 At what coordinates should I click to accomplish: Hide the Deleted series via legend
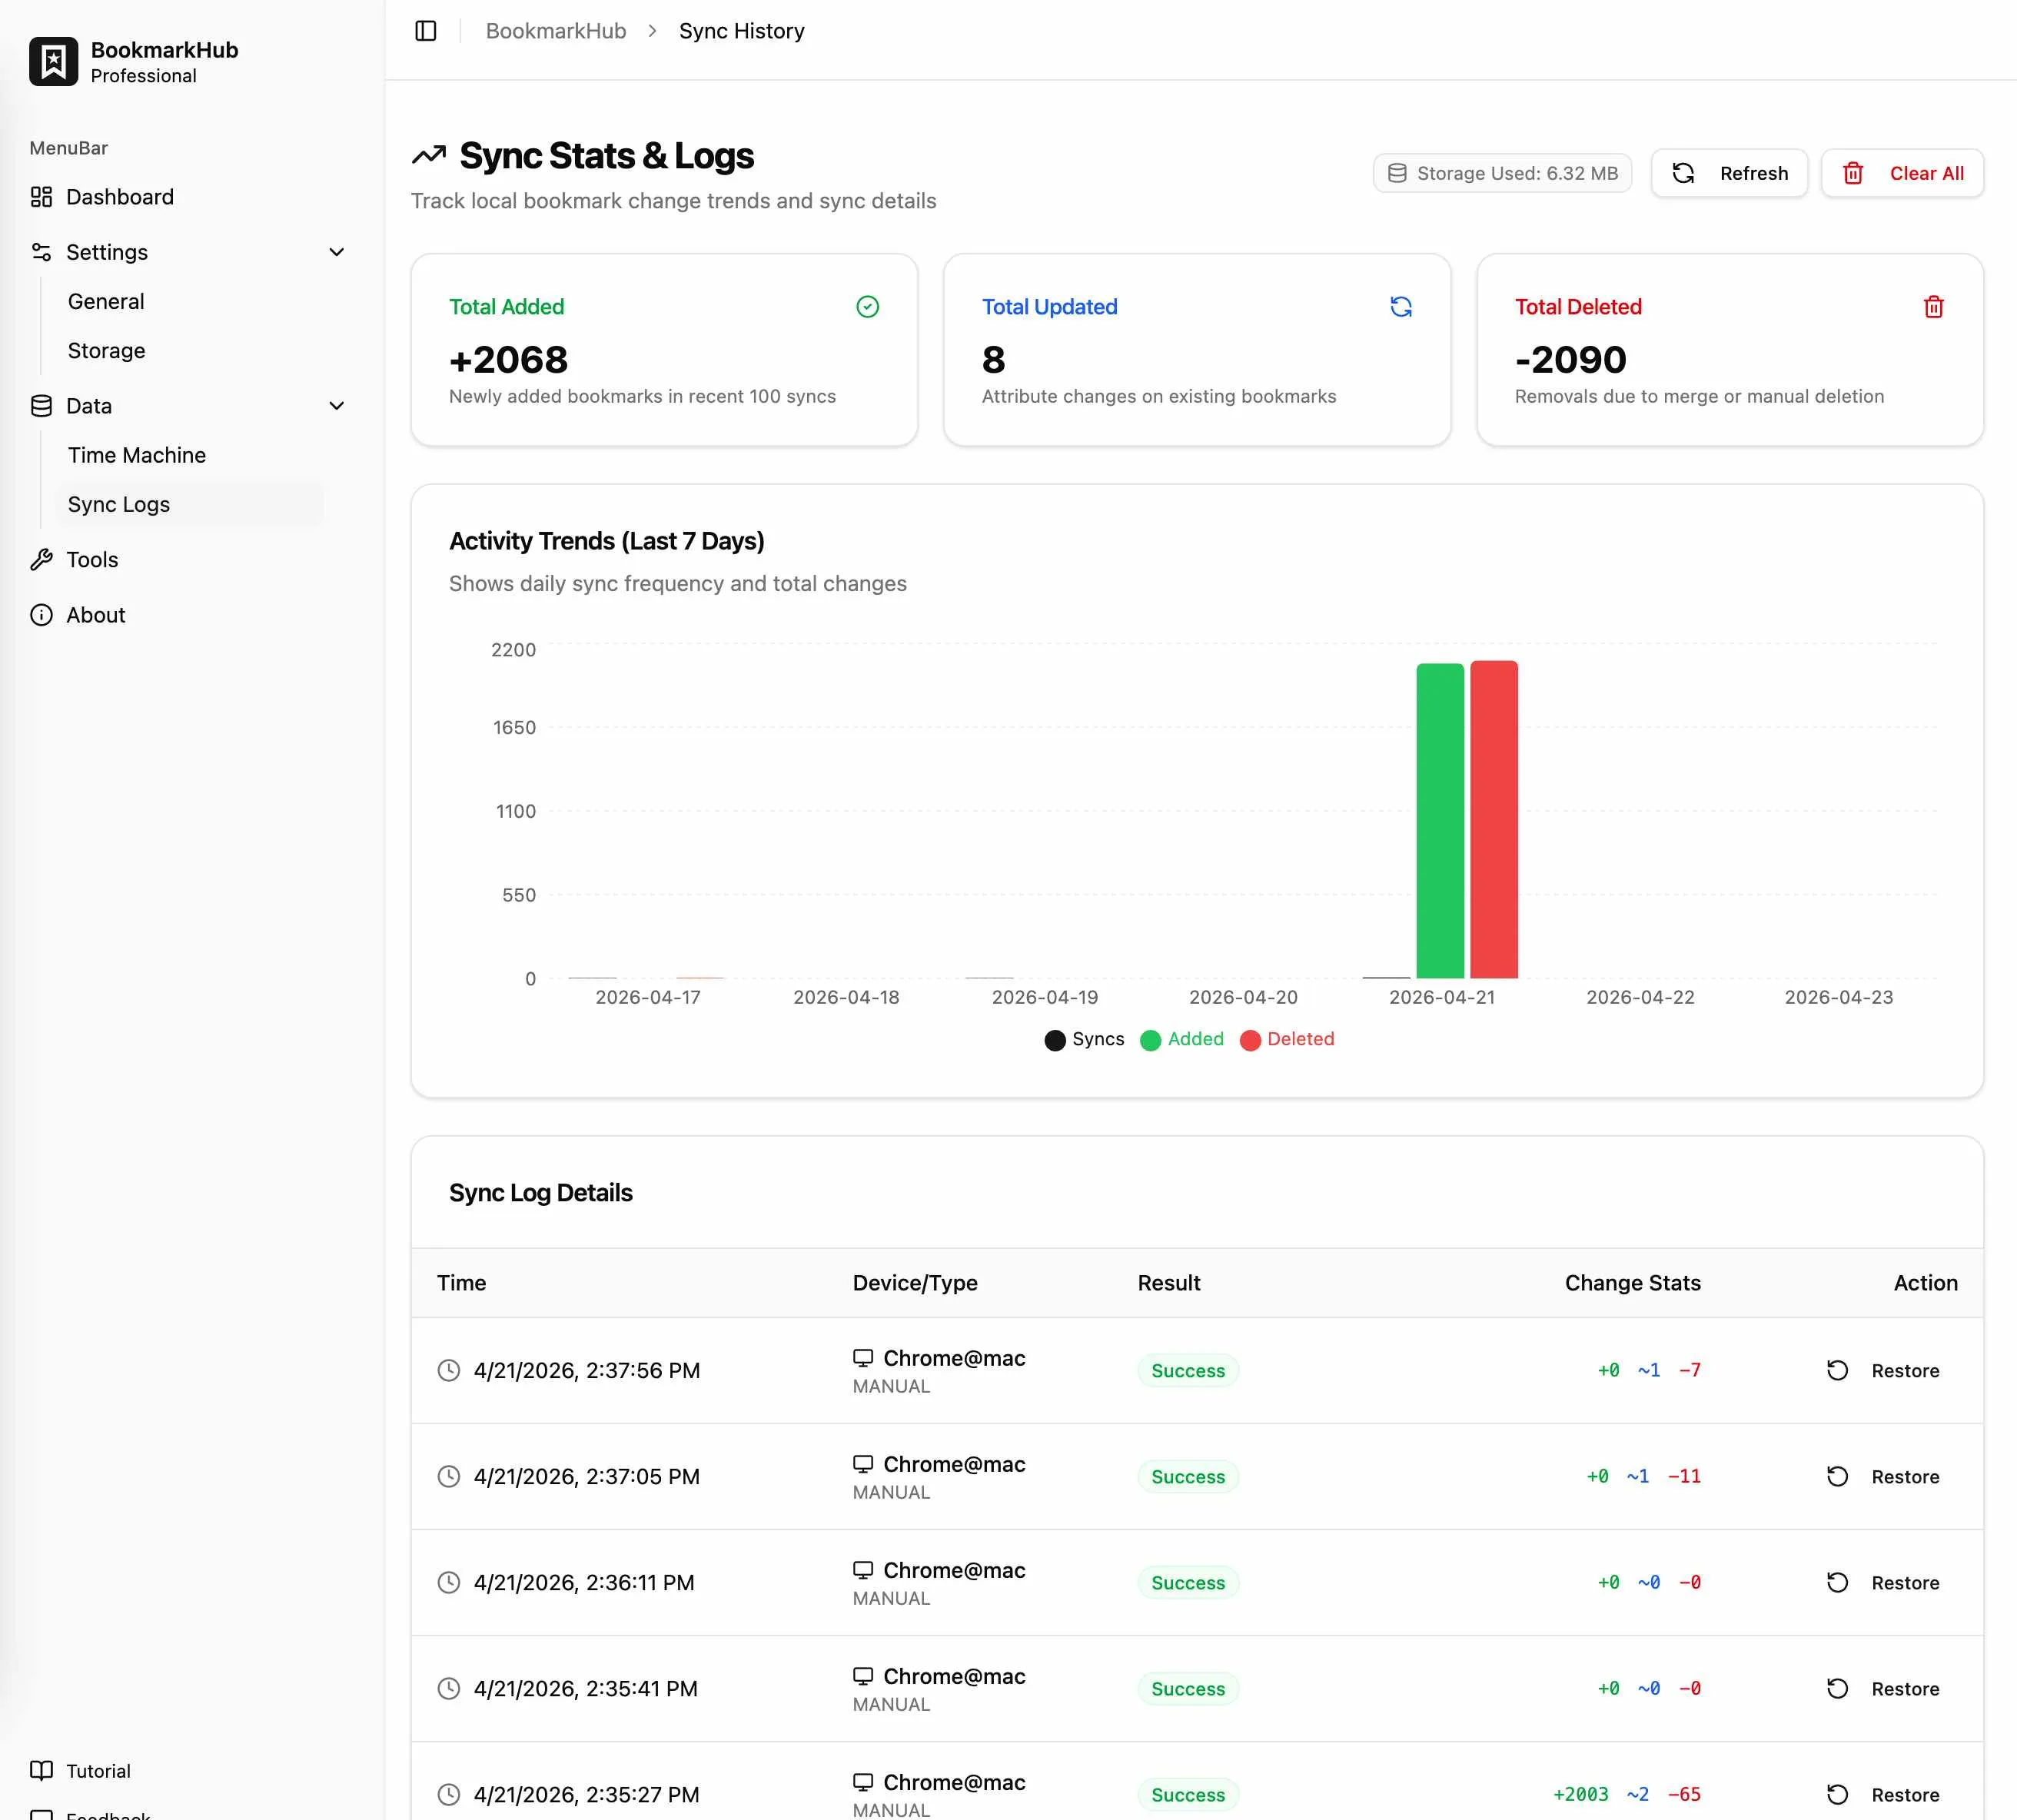(1288, 1040)
